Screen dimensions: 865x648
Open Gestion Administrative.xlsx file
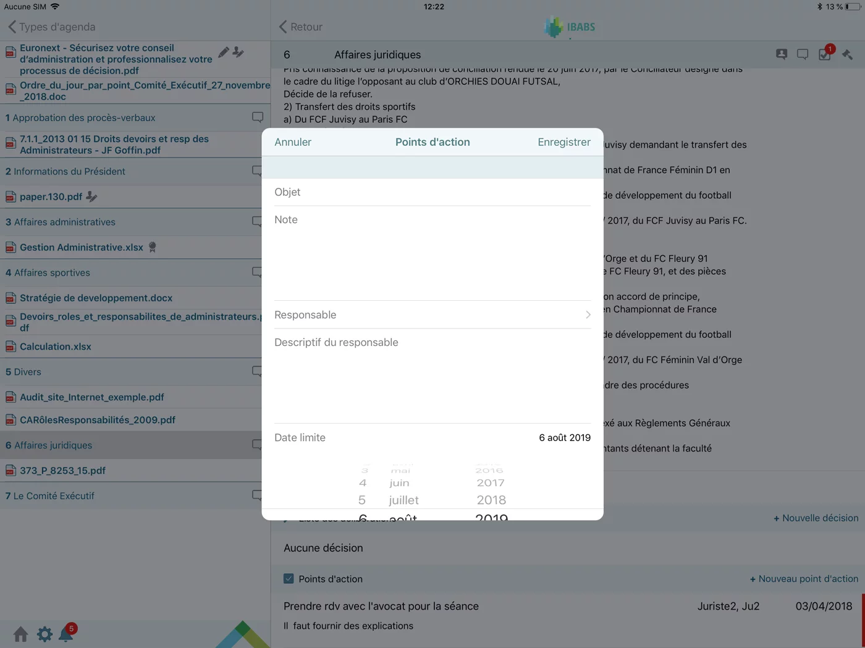click(82, 247)
